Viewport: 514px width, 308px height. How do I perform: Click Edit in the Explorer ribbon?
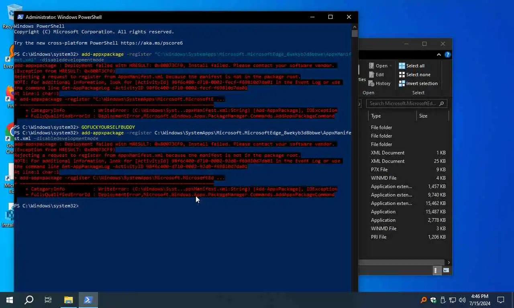pos(376,75)
